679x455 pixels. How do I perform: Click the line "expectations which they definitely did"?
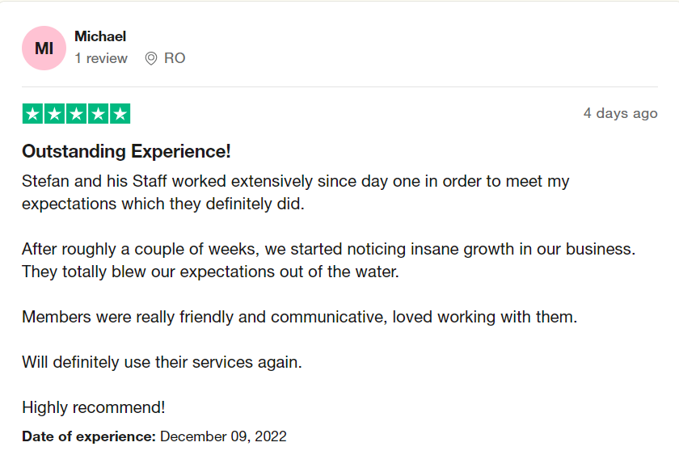162,204
